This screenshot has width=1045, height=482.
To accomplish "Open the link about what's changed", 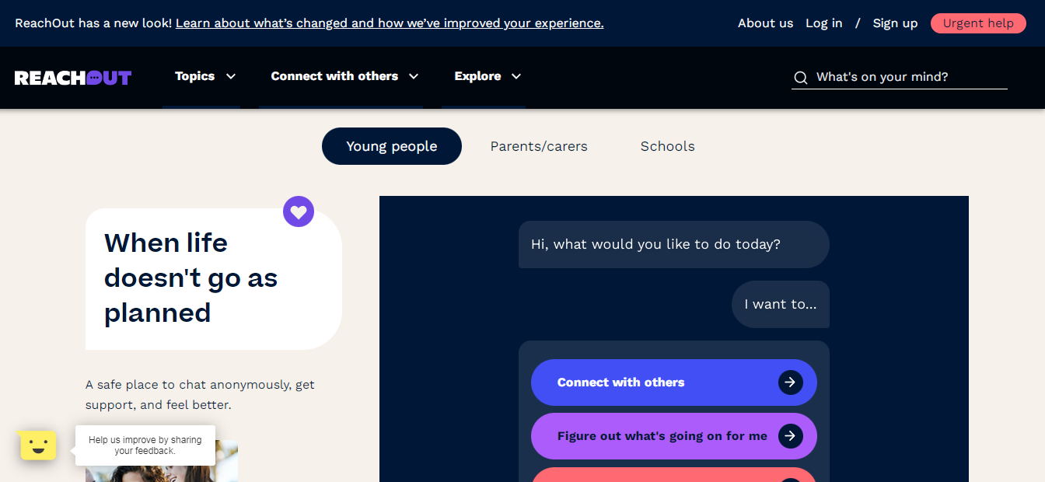I will 390,23.
